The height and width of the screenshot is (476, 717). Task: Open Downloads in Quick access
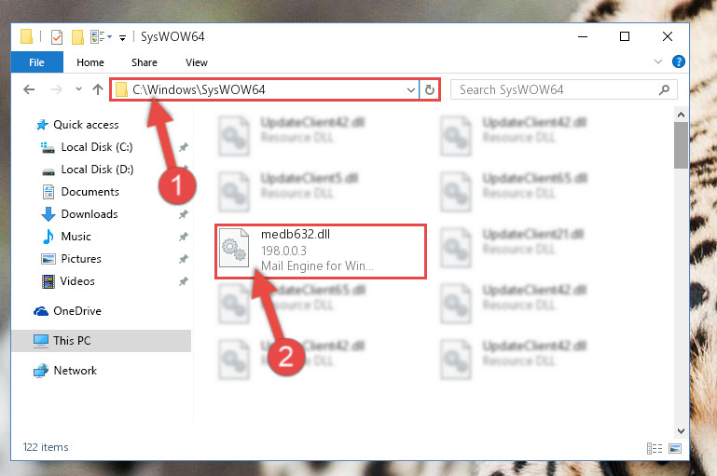tap(90, 214)
